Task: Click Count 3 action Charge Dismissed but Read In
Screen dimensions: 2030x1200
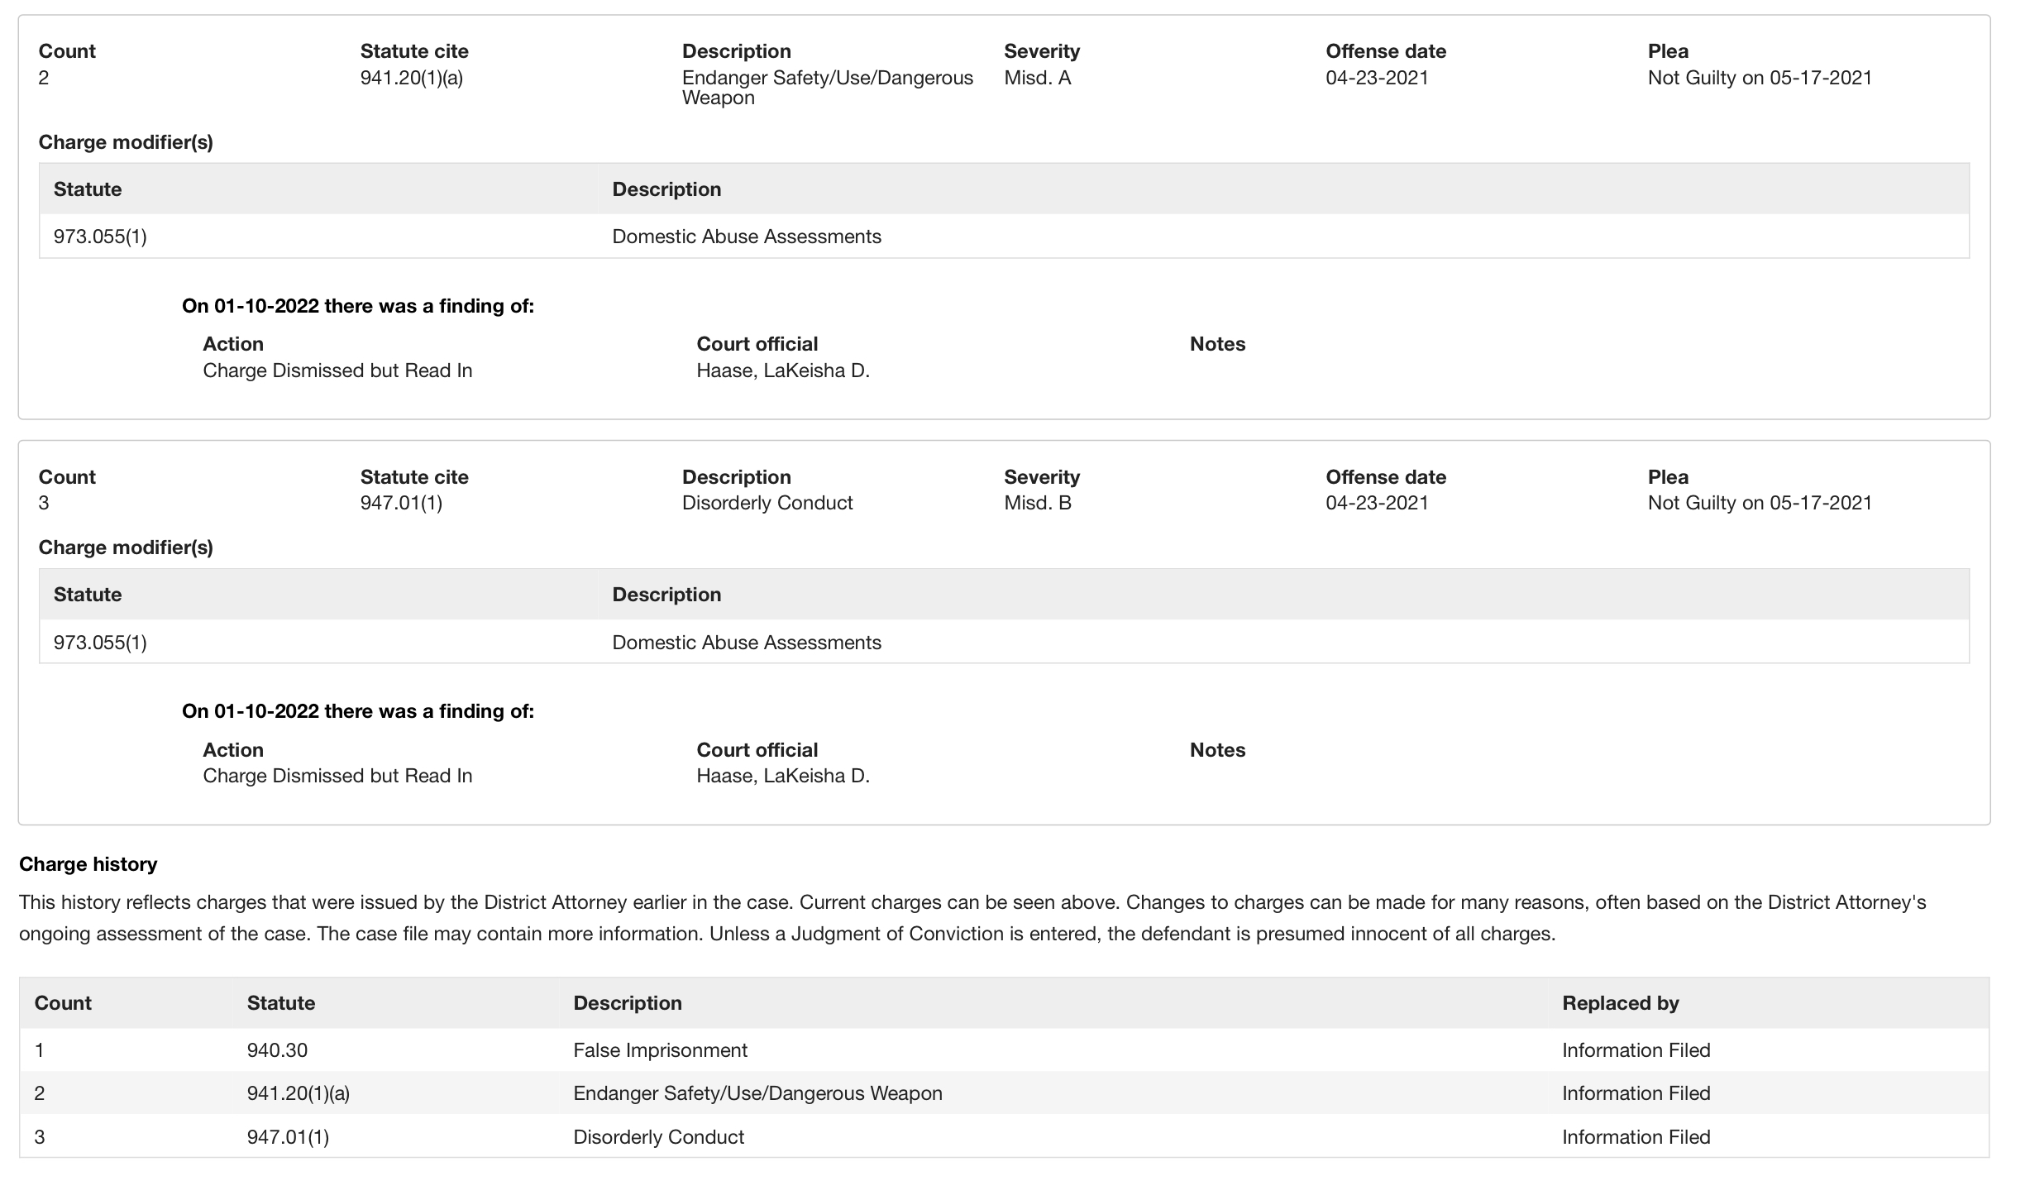Action: coord(337,776)
